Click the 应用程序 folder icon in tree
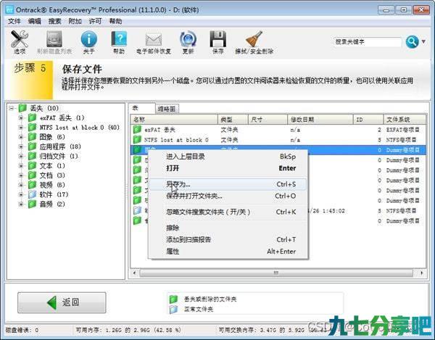Screen dimensions: 435x340 click(x=32, y=146)
